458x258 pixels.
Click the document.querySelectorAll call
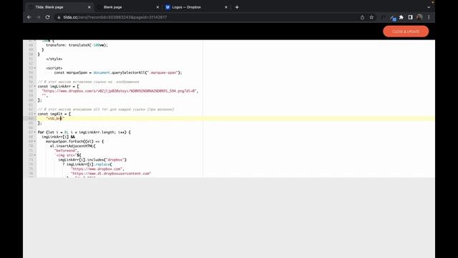tap(137, 72)
